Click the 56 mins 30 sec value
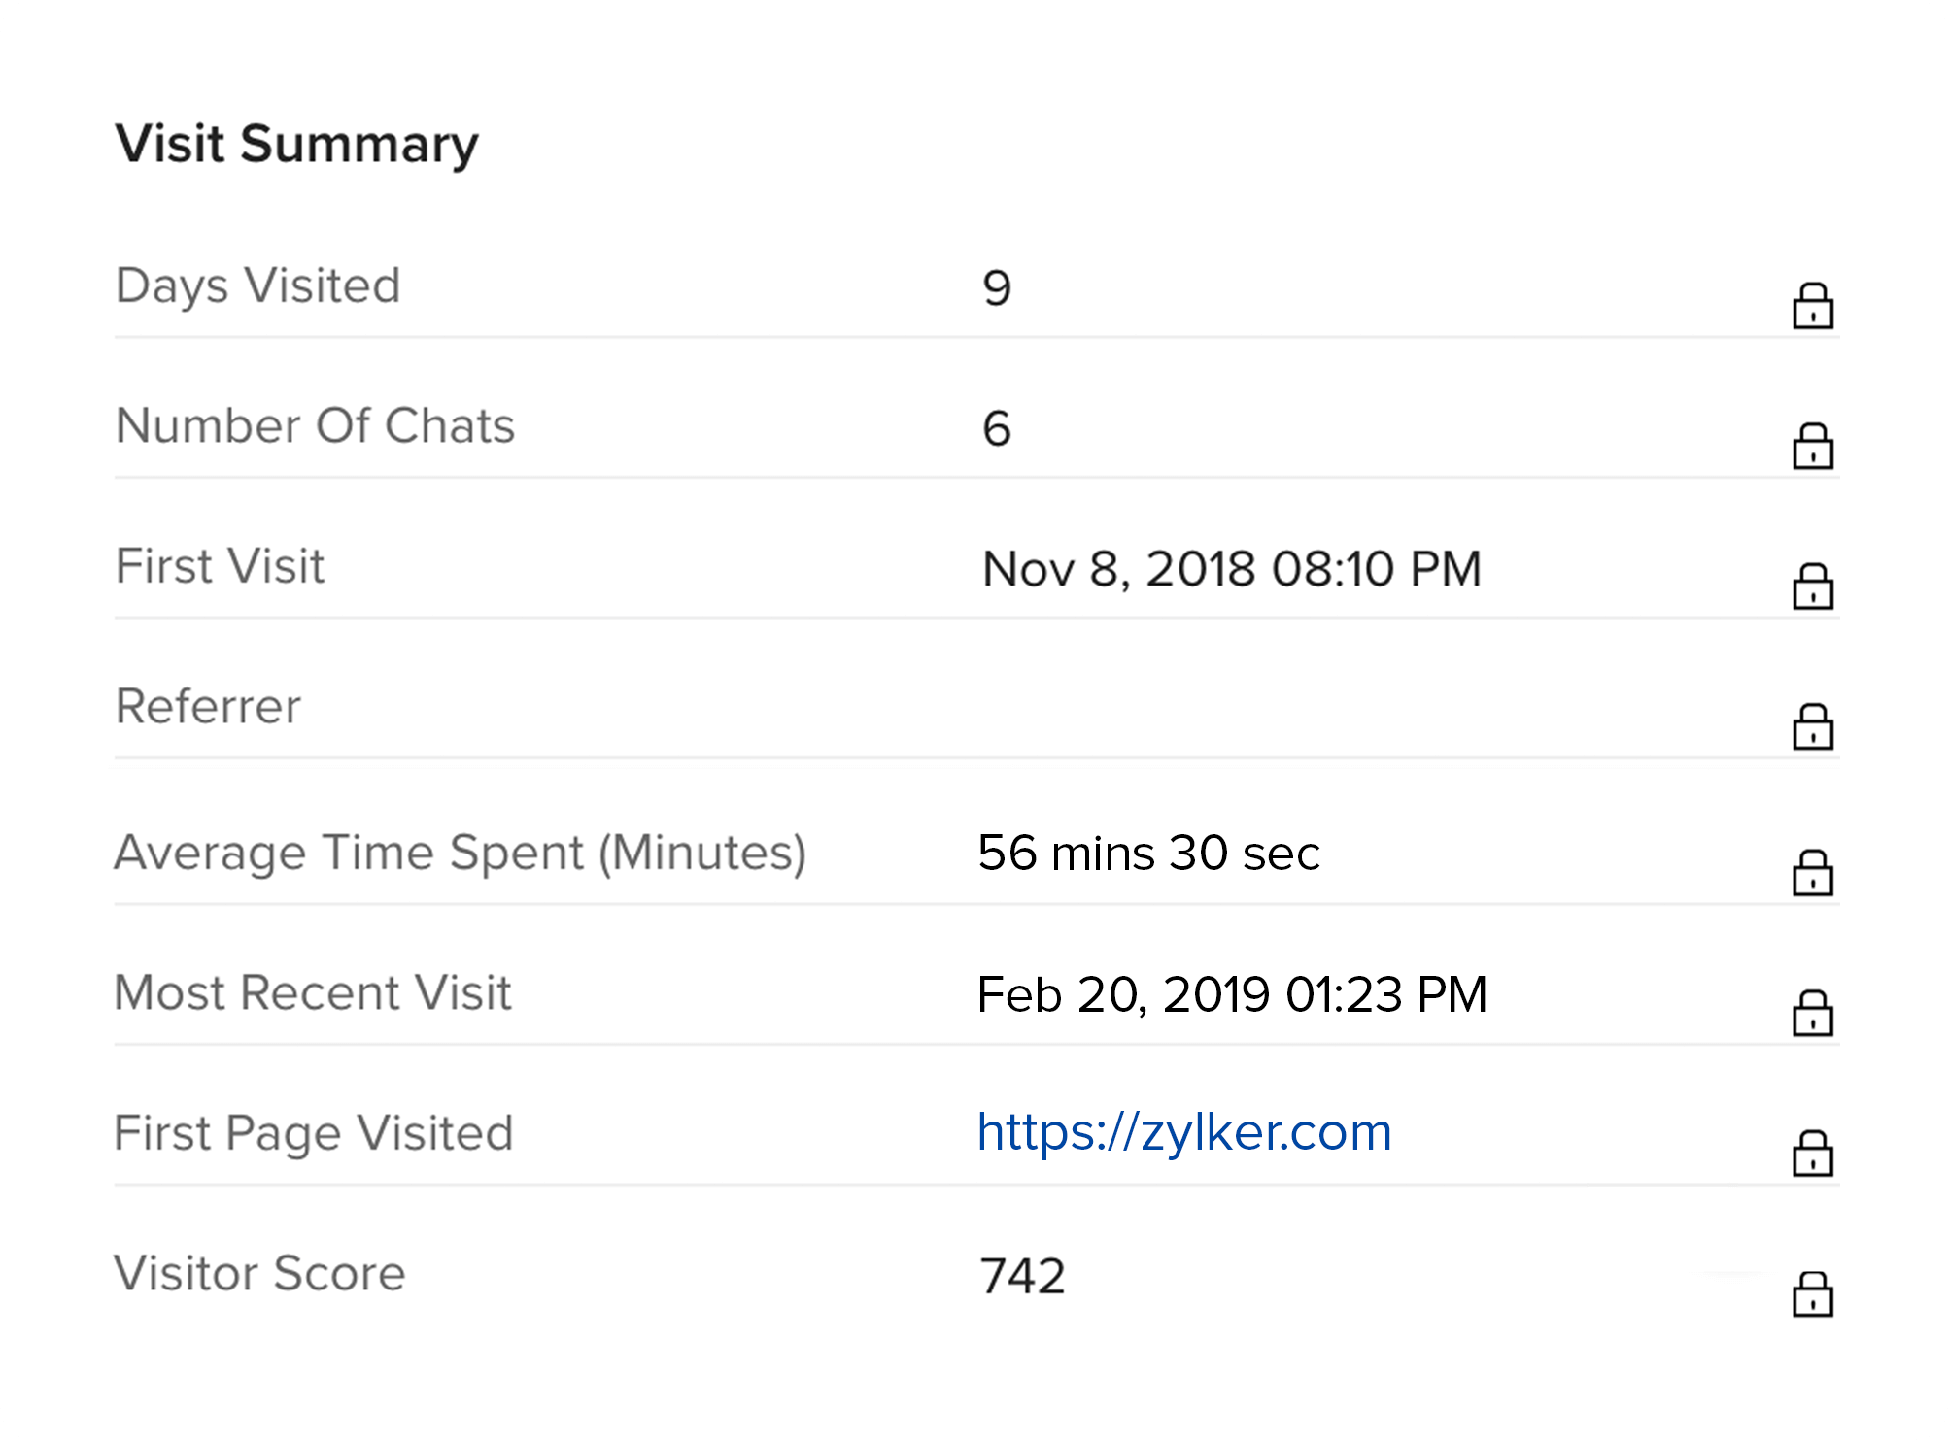Screen dimensions: 1948x1440 1148,854
